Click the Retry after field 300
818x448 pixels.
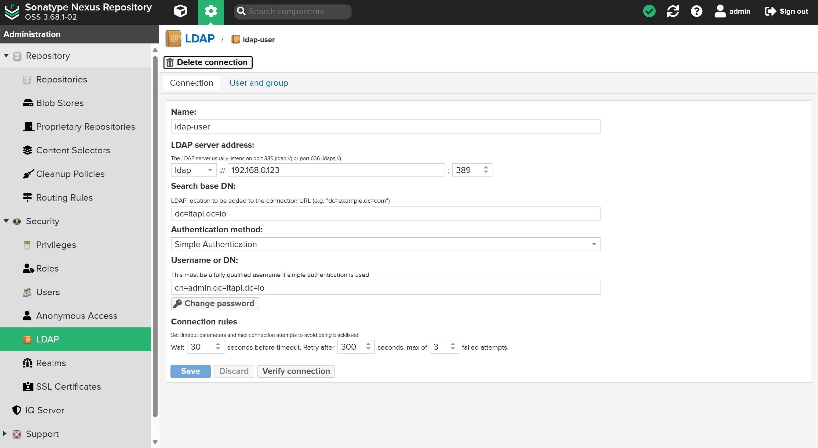click(x=351, y=347)
